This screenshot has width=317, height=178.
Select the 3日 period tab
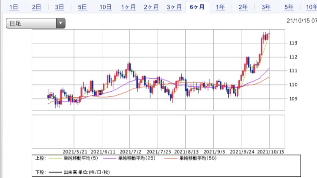point(60,7)
